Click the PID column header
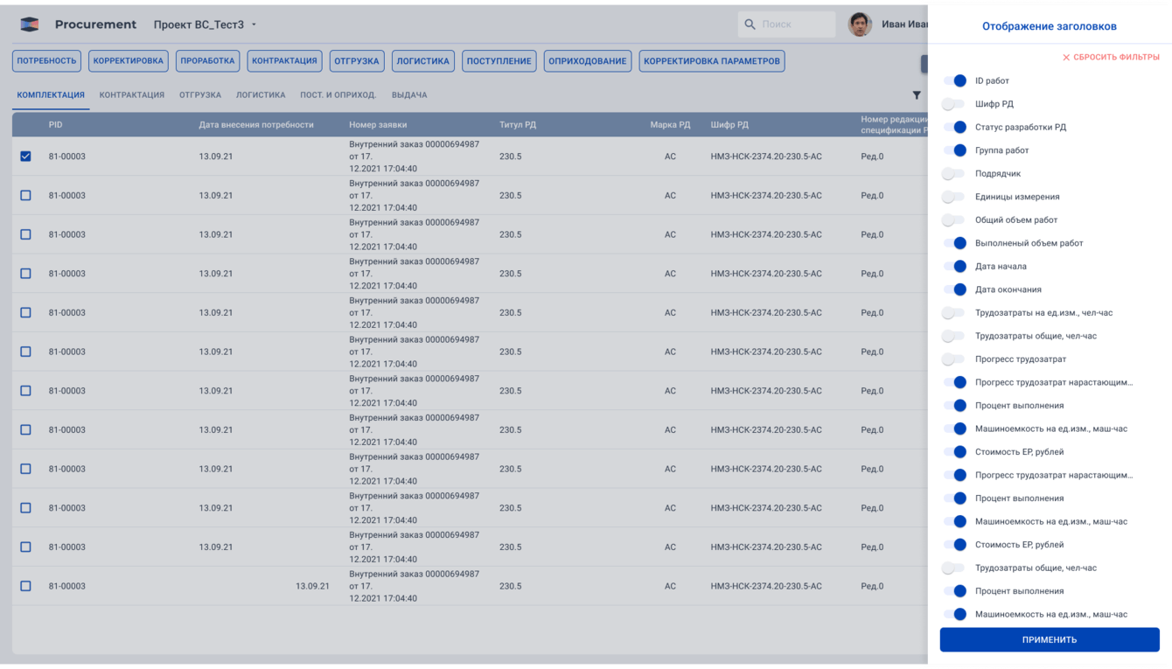The height and width of the screenshot is (669, 1172). coord(56,125)
